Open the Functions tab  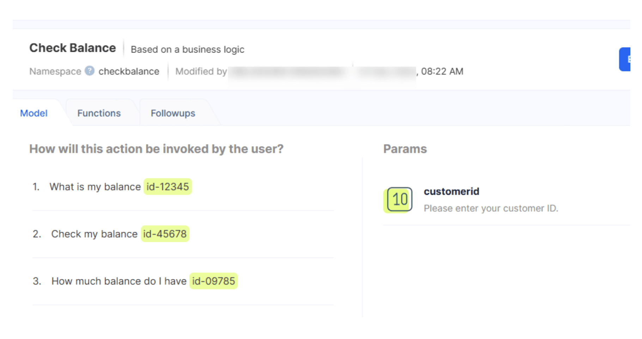click(99, 113)
